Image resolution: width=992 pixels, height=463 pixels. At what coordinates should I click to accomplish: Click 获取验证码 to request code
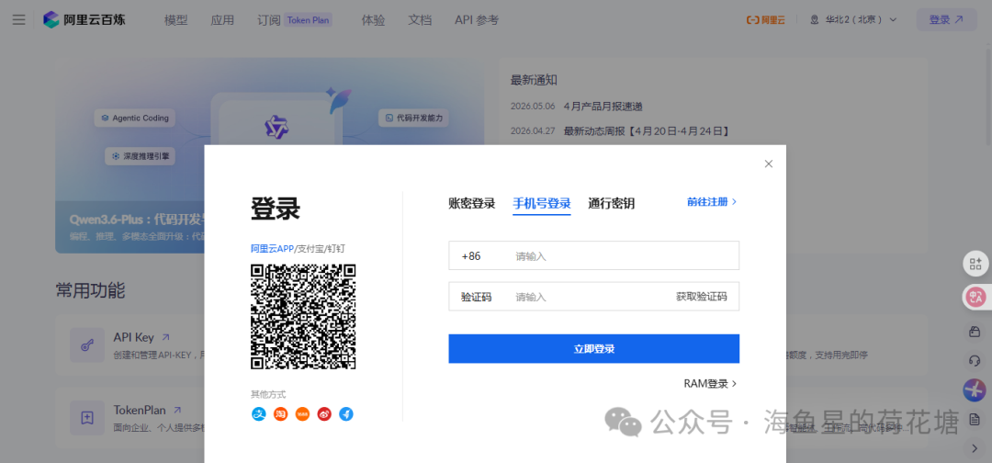701,296
